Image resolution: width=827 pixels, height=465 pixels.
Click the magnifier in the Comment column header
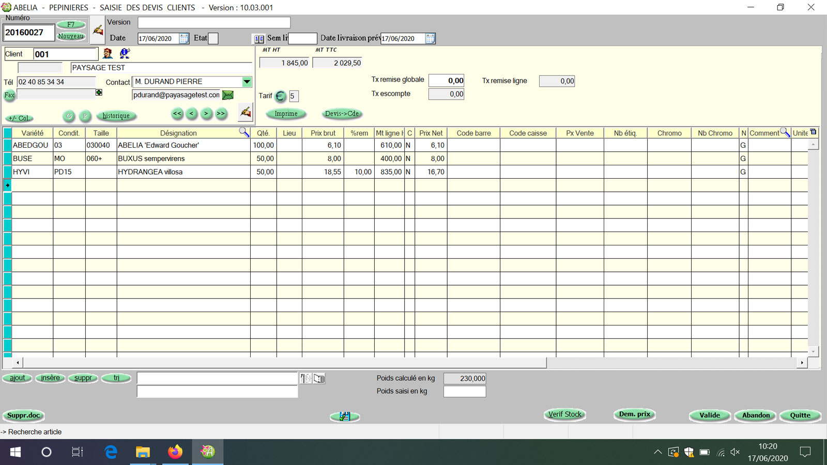pyautogui.click(x=785, y=132)
